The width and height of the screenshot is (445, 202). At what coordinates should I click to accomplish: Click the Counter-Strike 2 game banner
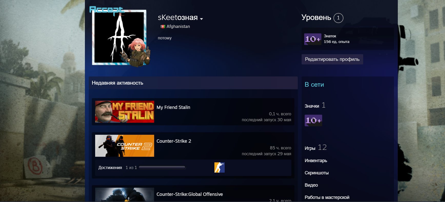click(125, 146)
